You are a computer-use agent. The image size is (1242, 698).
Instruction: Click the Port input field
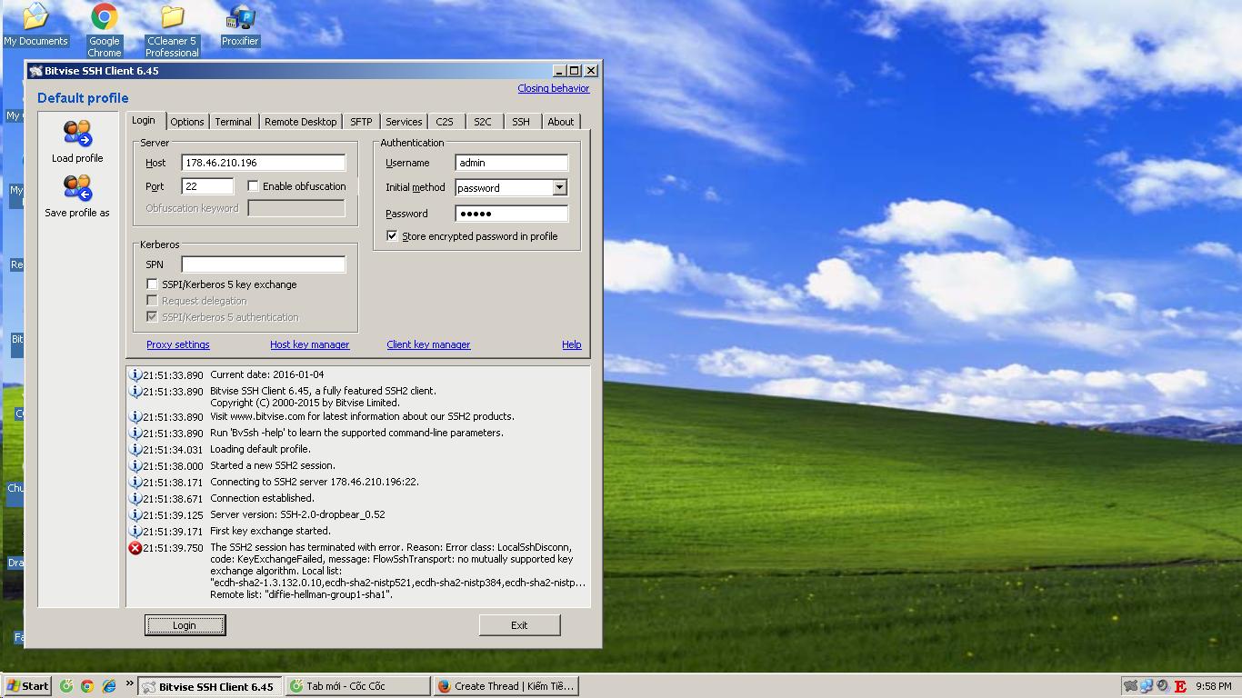208,186
